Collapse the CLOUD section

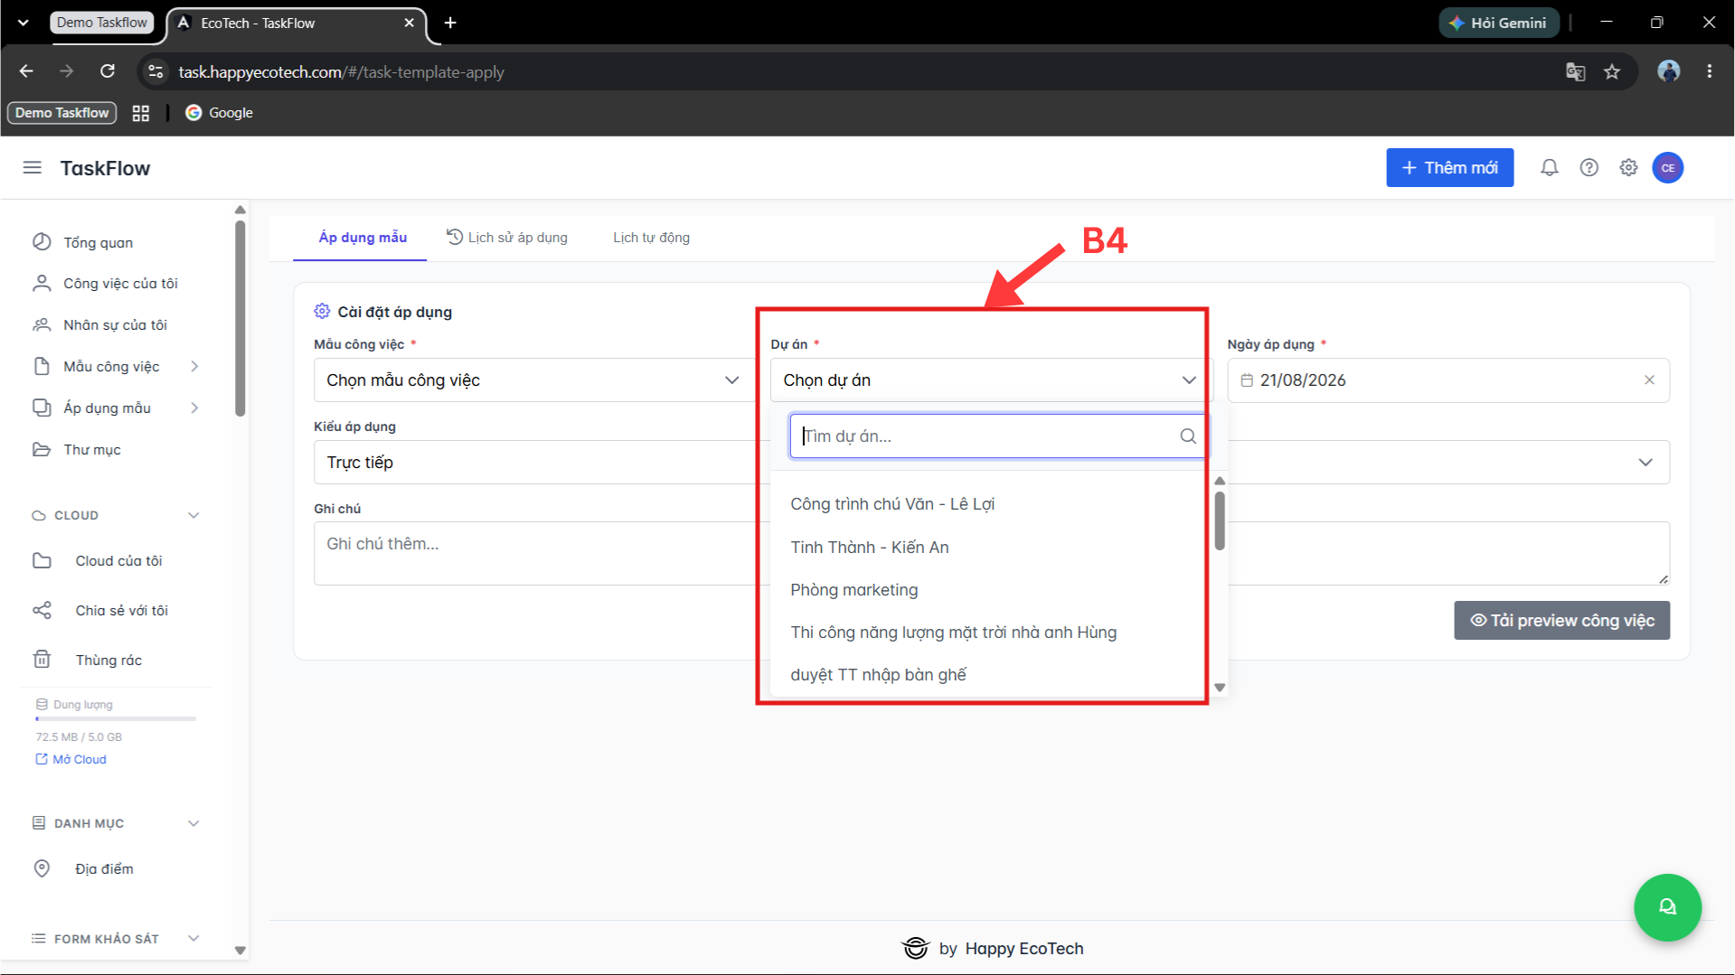(193, 516)
